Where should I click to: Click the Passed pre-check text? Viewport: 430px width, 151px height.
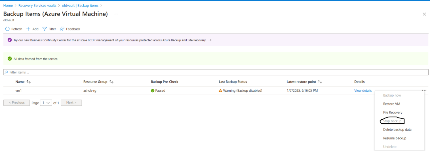160,91
